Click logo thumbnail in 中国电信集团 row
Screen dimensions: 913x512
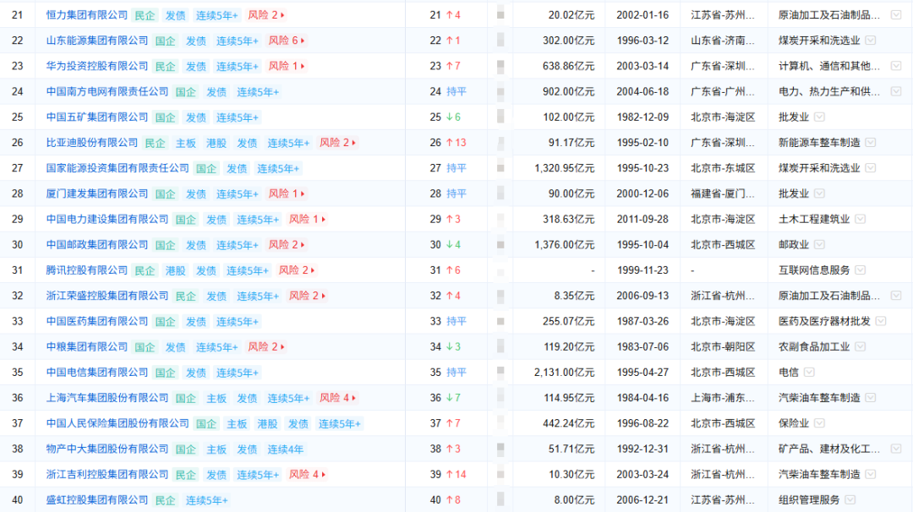click(x=500, y=373)
